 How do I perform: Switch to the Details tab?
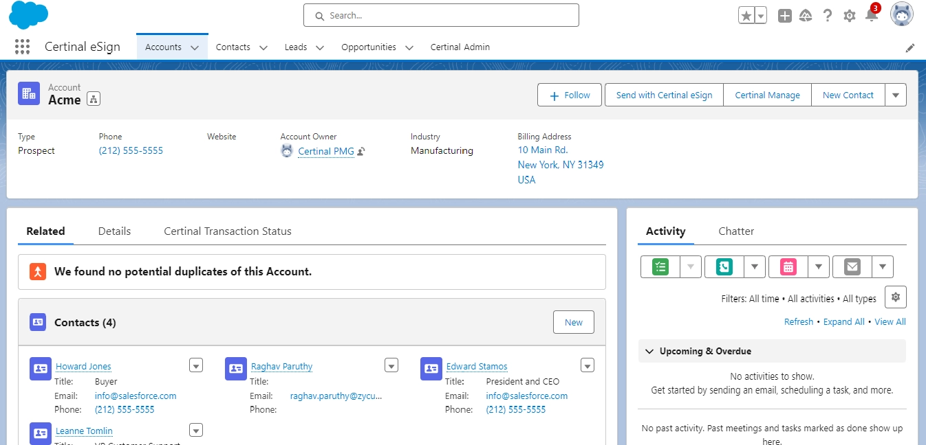point(114,231)
